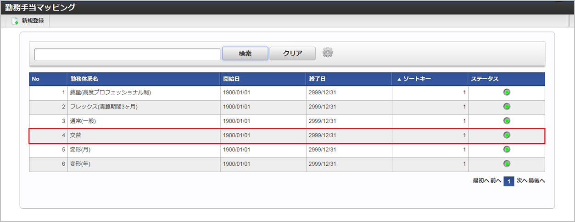Click row number 6 cell

tap(48, 164)
